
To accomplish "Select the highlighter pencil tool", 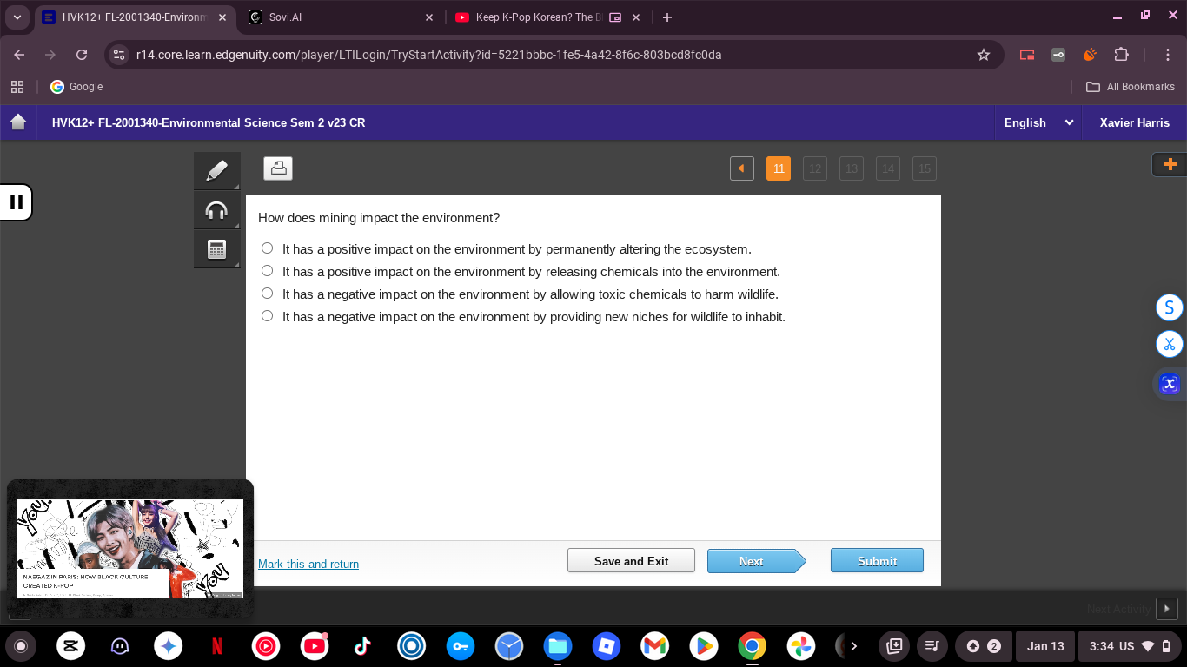I will 216,170.
